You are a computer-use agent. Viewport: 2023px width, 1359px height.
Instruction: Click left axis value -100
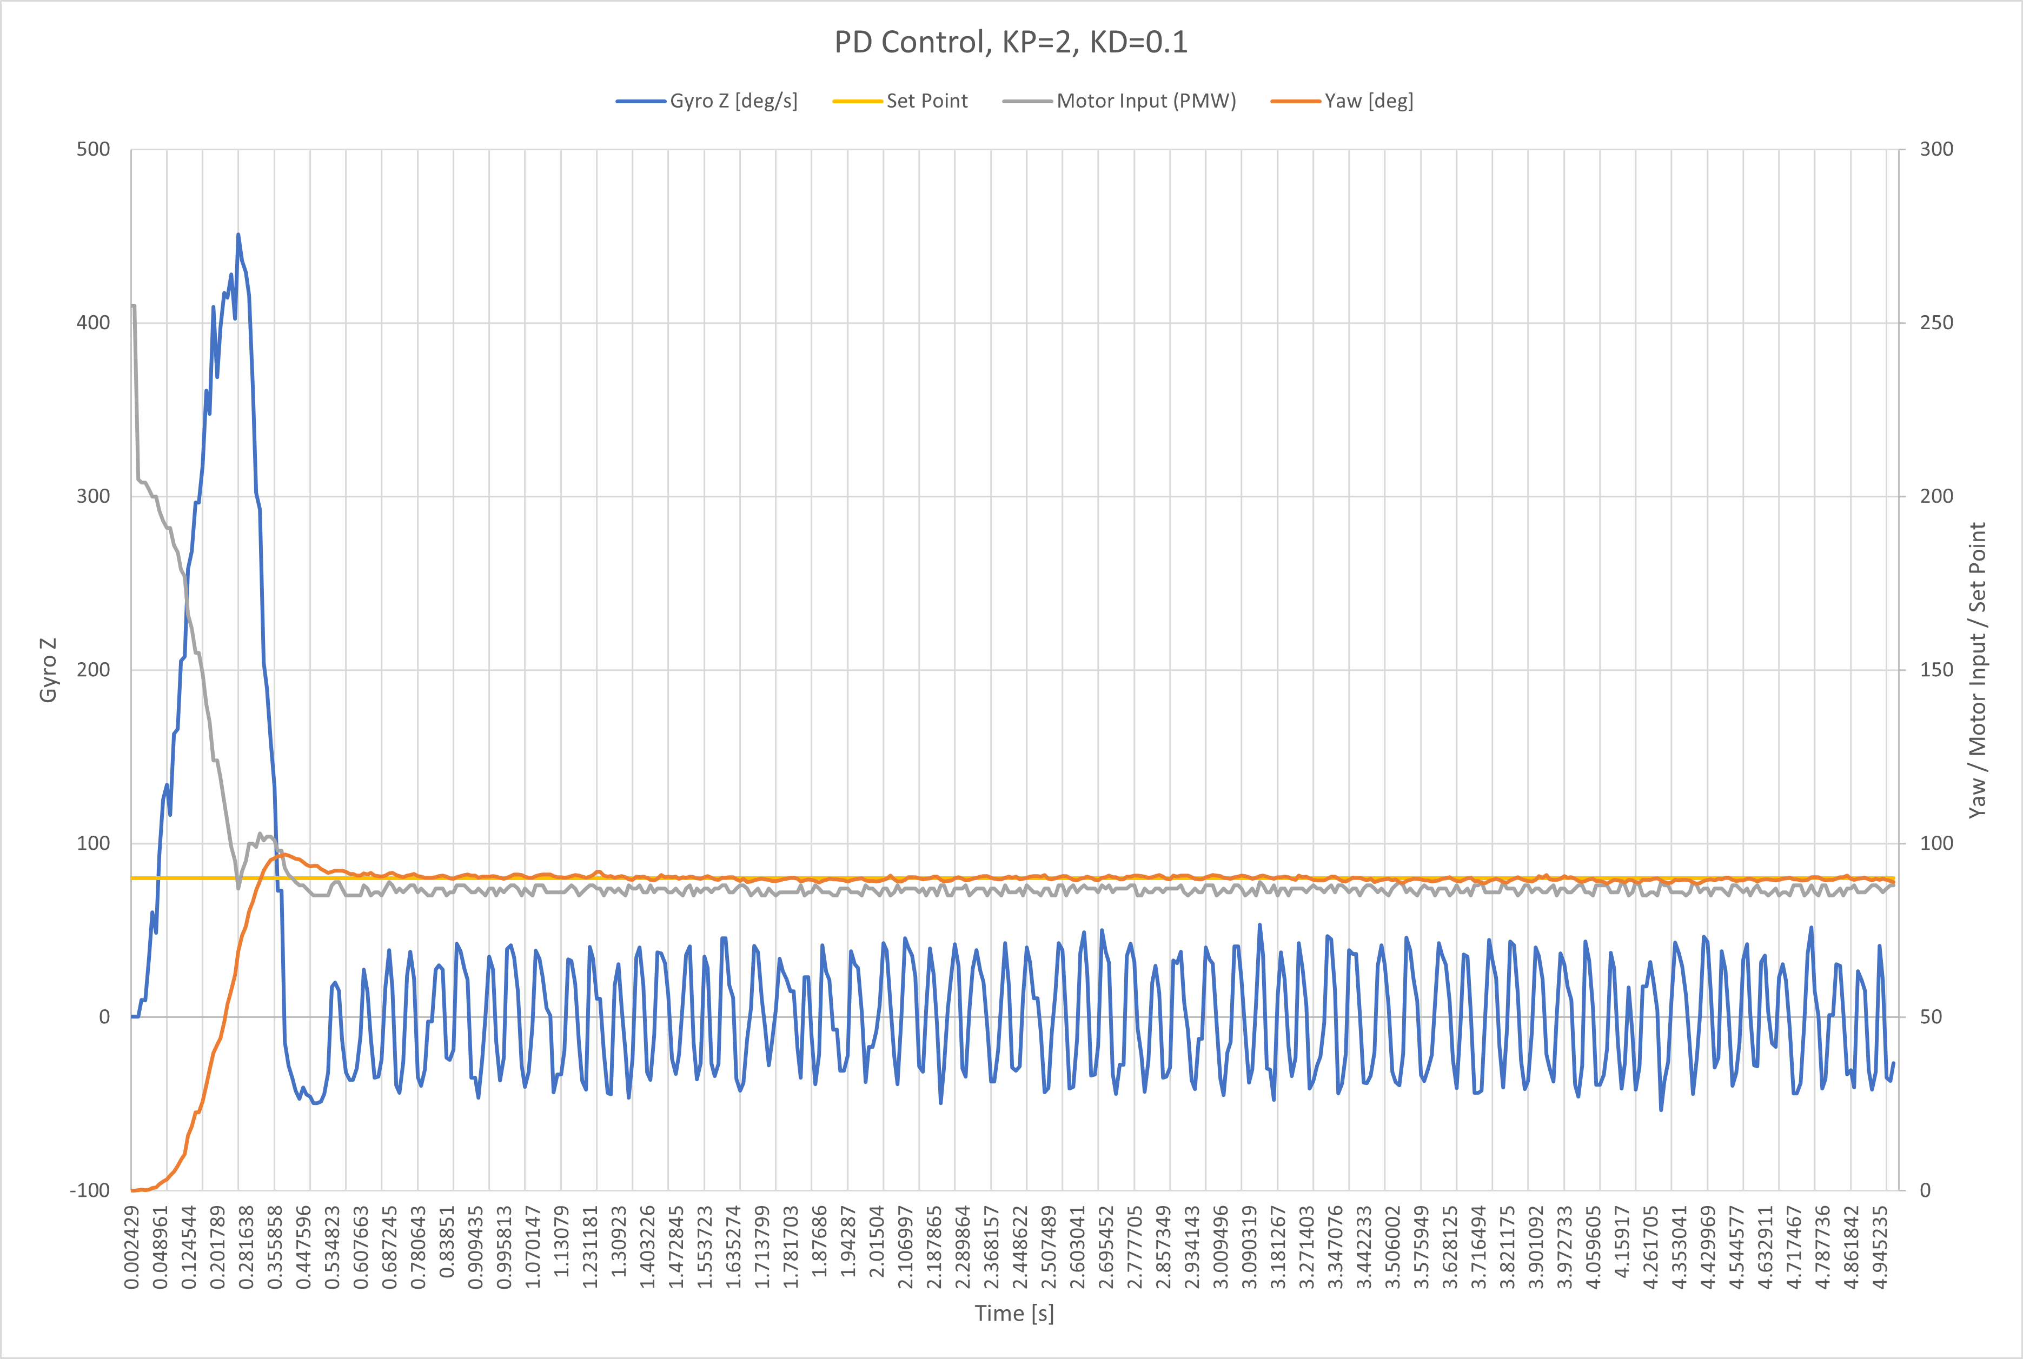pyautogui.click(x=90, y=1190)
